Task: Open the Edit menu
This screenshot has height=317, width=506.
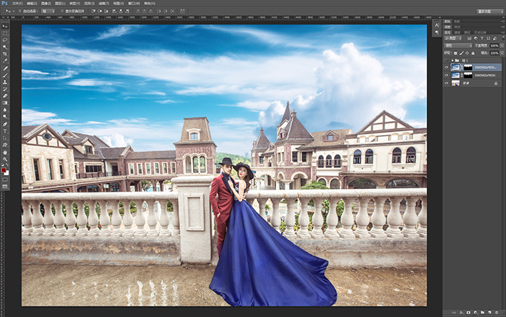Action: pos(32,3)
